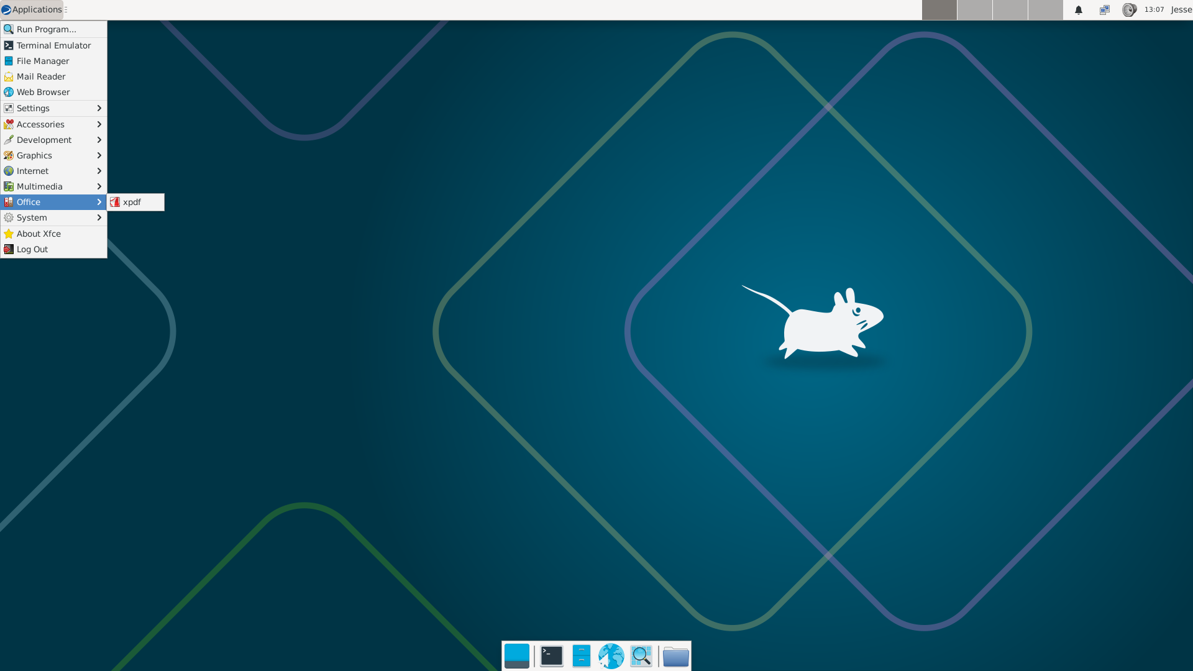Launch Mail Reader from the menu
This screenshot has width=1193, height=671.
click(53, 76)
